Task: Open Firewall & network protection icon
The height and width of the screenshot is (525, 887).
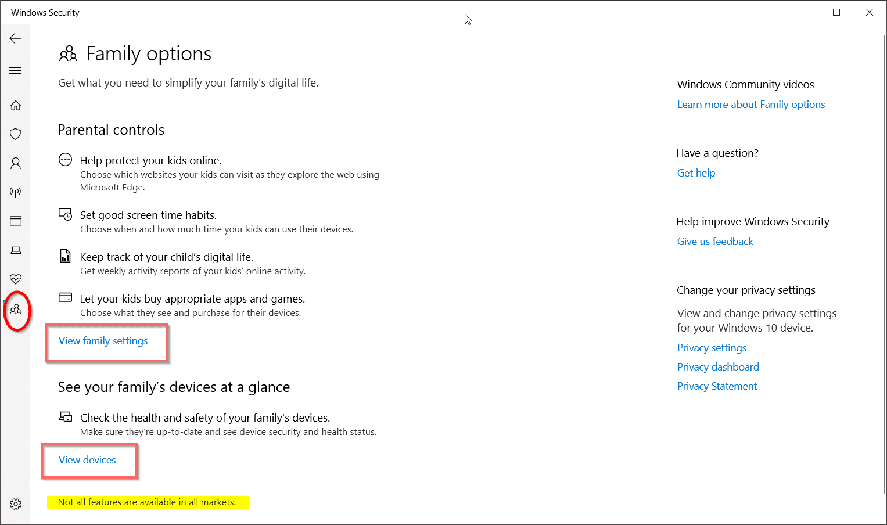Action: point(16,192)
